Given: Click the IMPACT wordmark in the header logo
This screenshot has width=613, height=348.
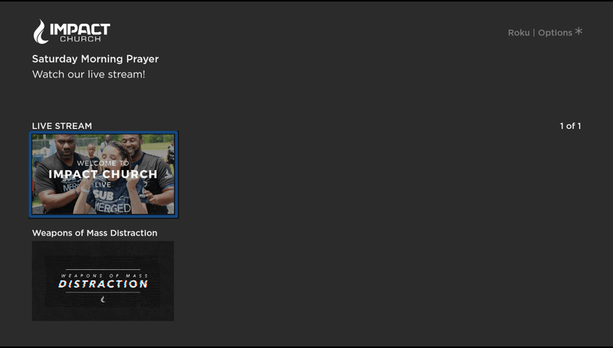Looking at the screenshot, I should tap(80, 29).
